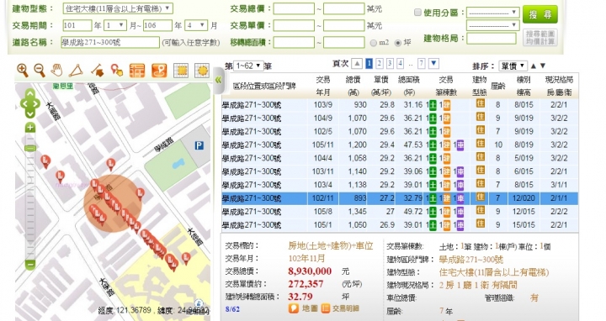Go to results page 4

401,63
